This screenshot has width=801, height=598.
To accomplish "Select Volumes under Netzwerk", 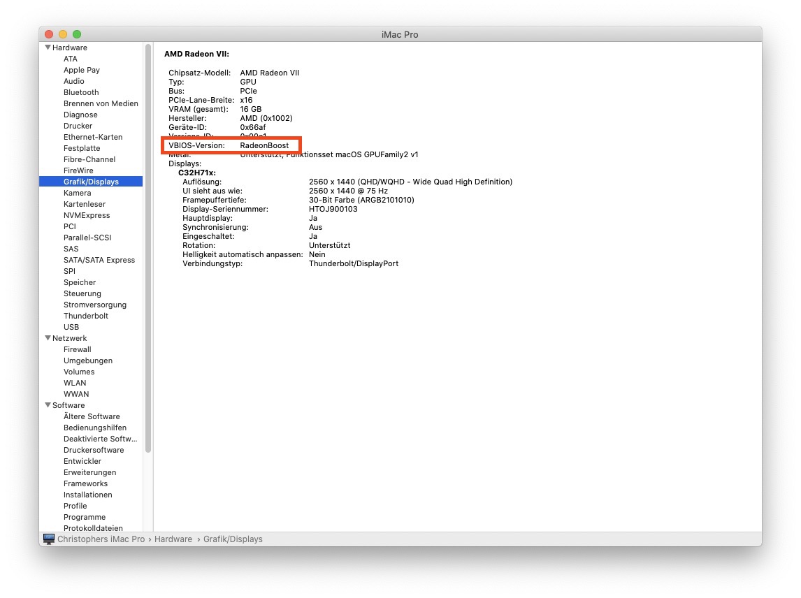I will 79,372.
